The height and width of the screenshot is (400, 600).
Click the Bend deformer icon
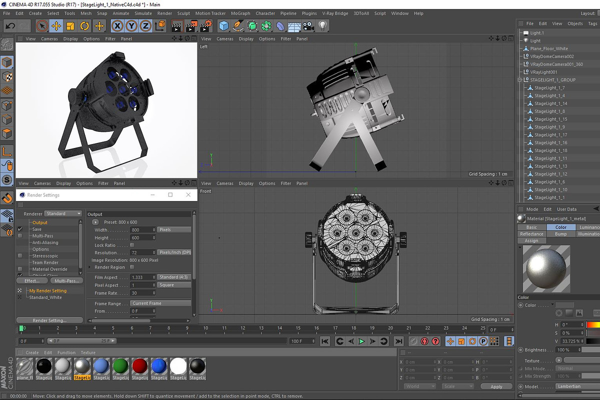click(x=281, y=25)
